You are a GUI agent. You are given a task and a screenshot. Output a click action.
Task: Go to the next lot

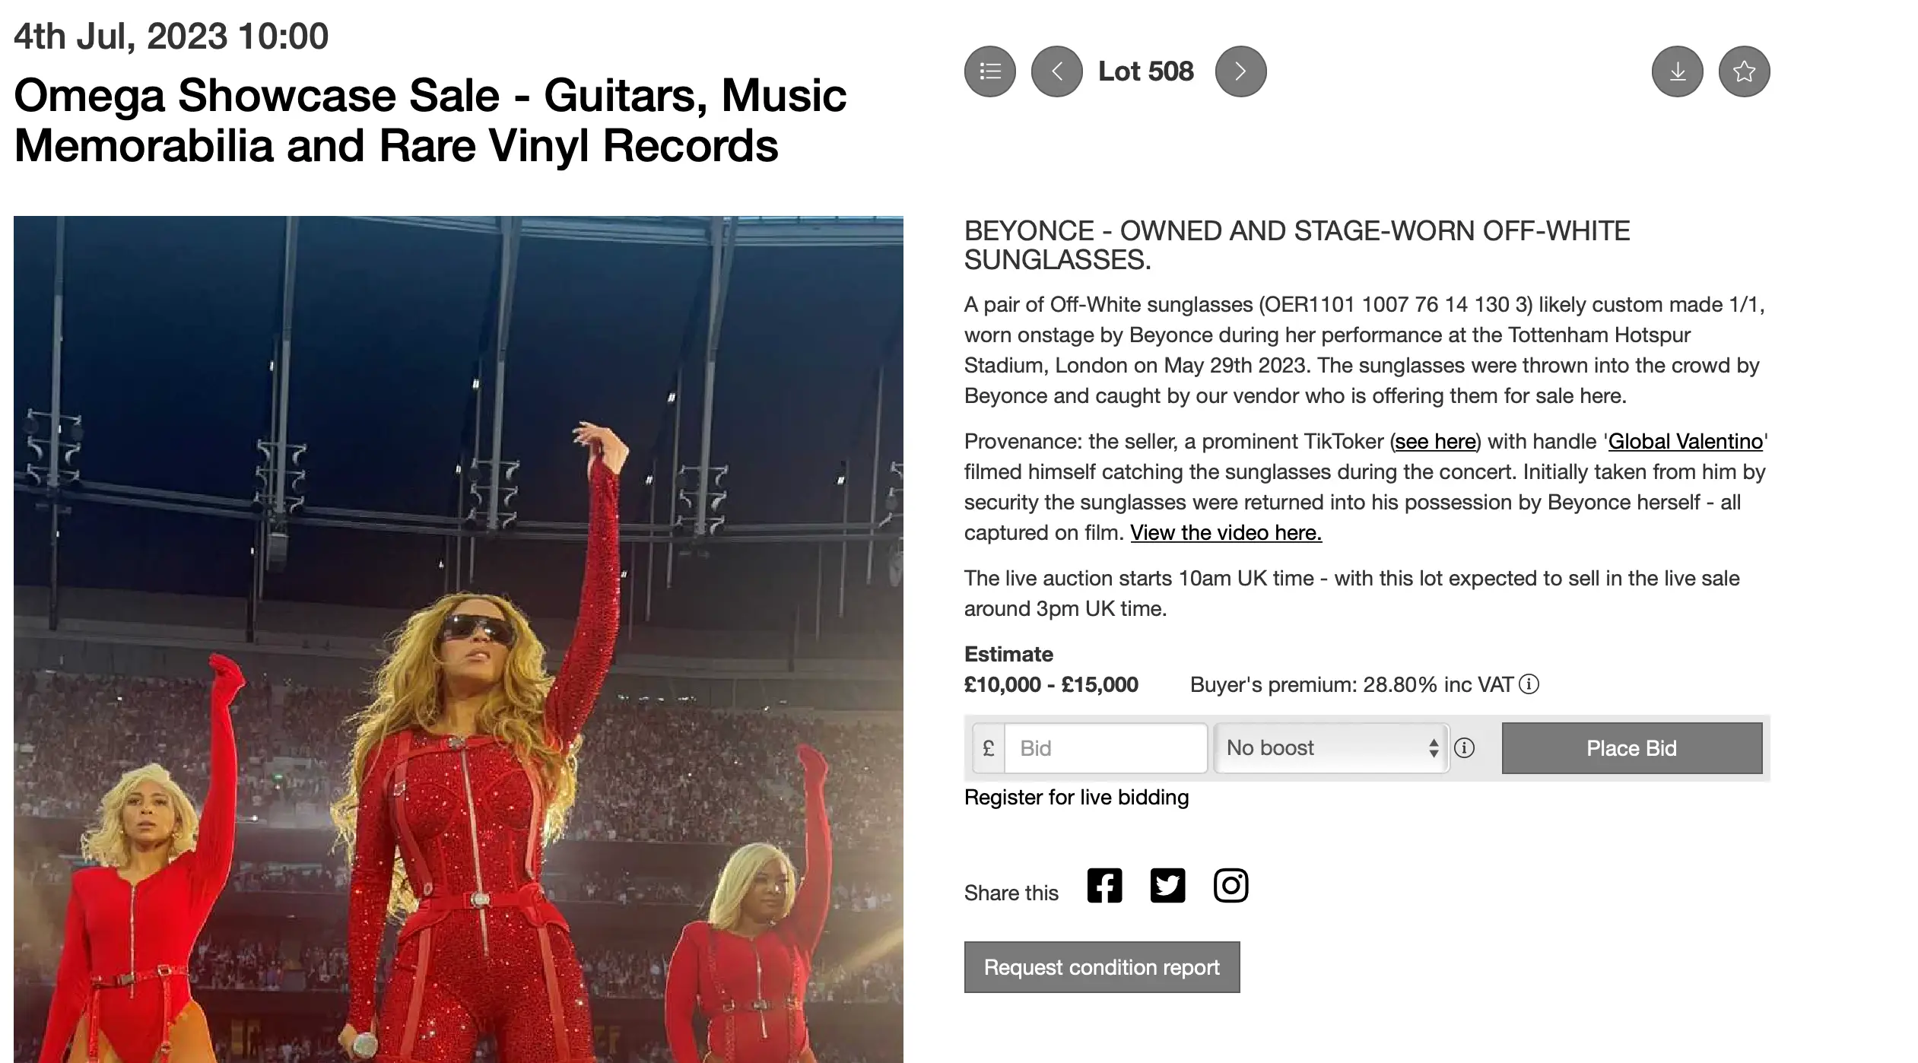point(1240,71)
